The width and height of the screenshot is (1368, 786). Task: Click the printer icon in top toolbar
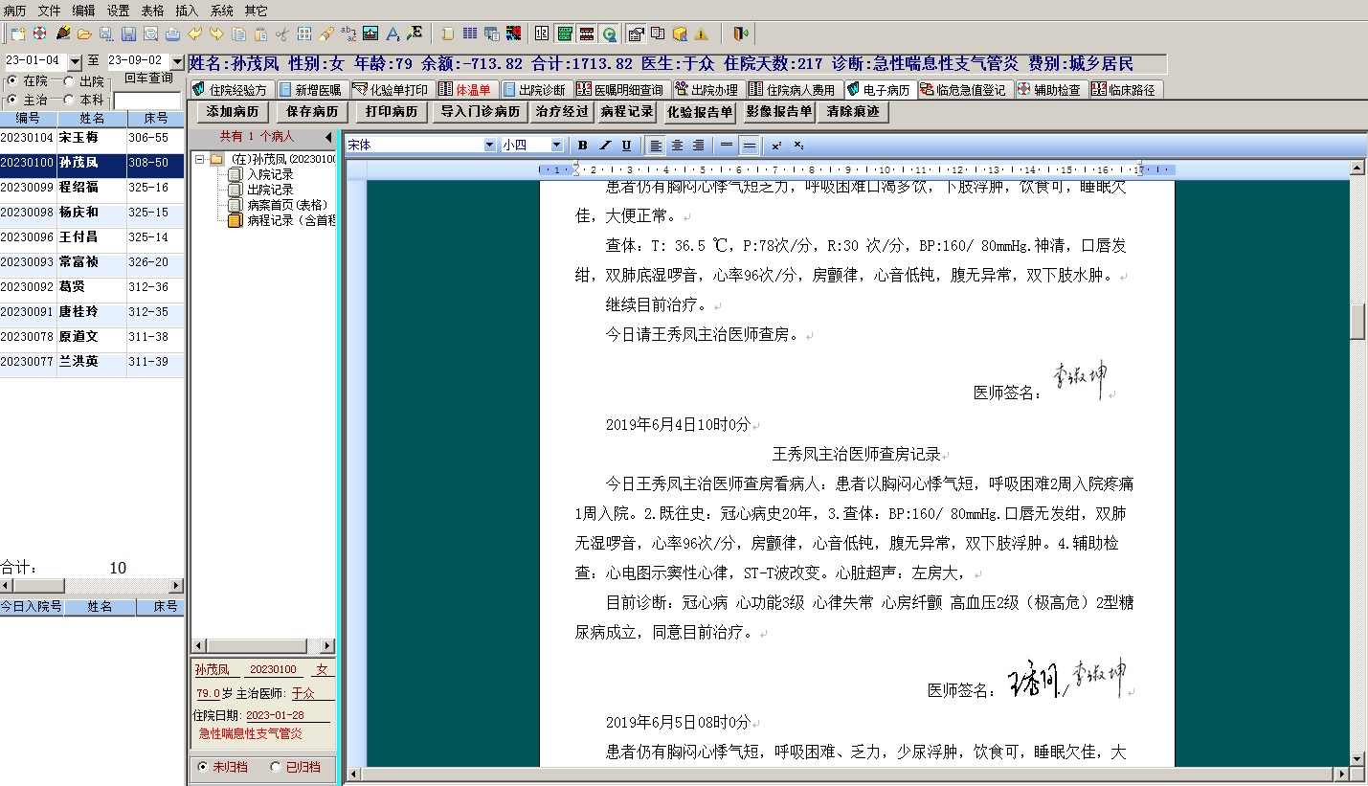[x=172, y=34]
